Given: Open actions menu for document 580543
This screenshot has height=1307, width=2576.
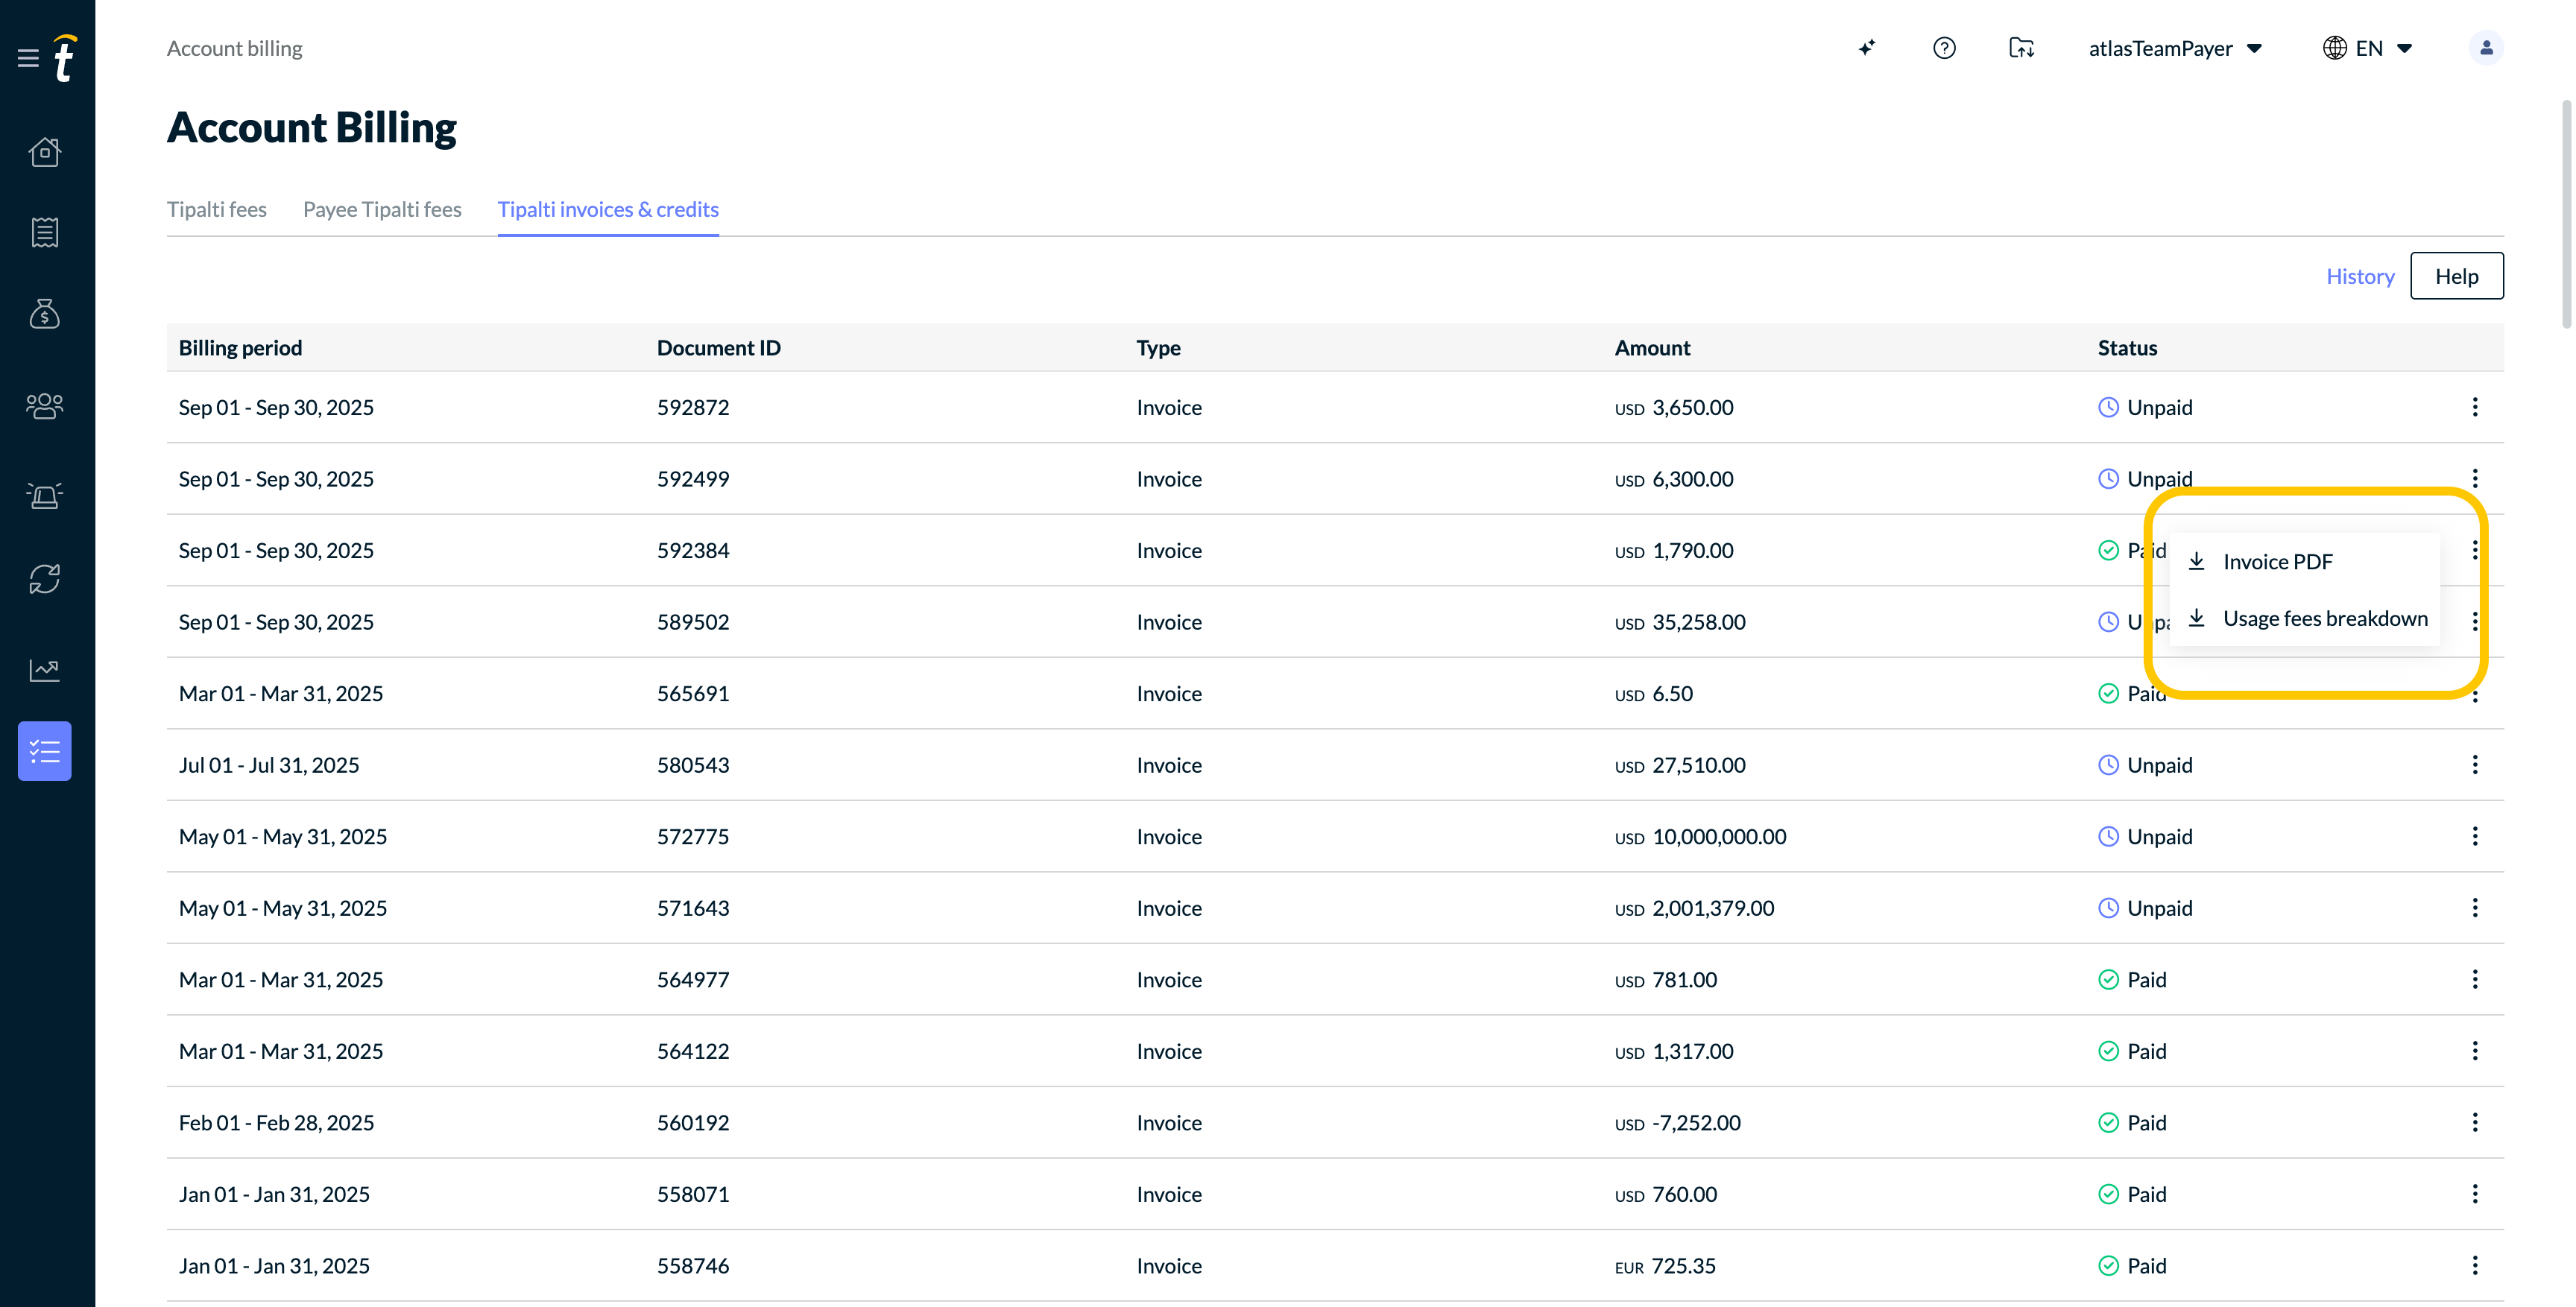Looking at the screenshot, I should click(x=2475, y=765).
